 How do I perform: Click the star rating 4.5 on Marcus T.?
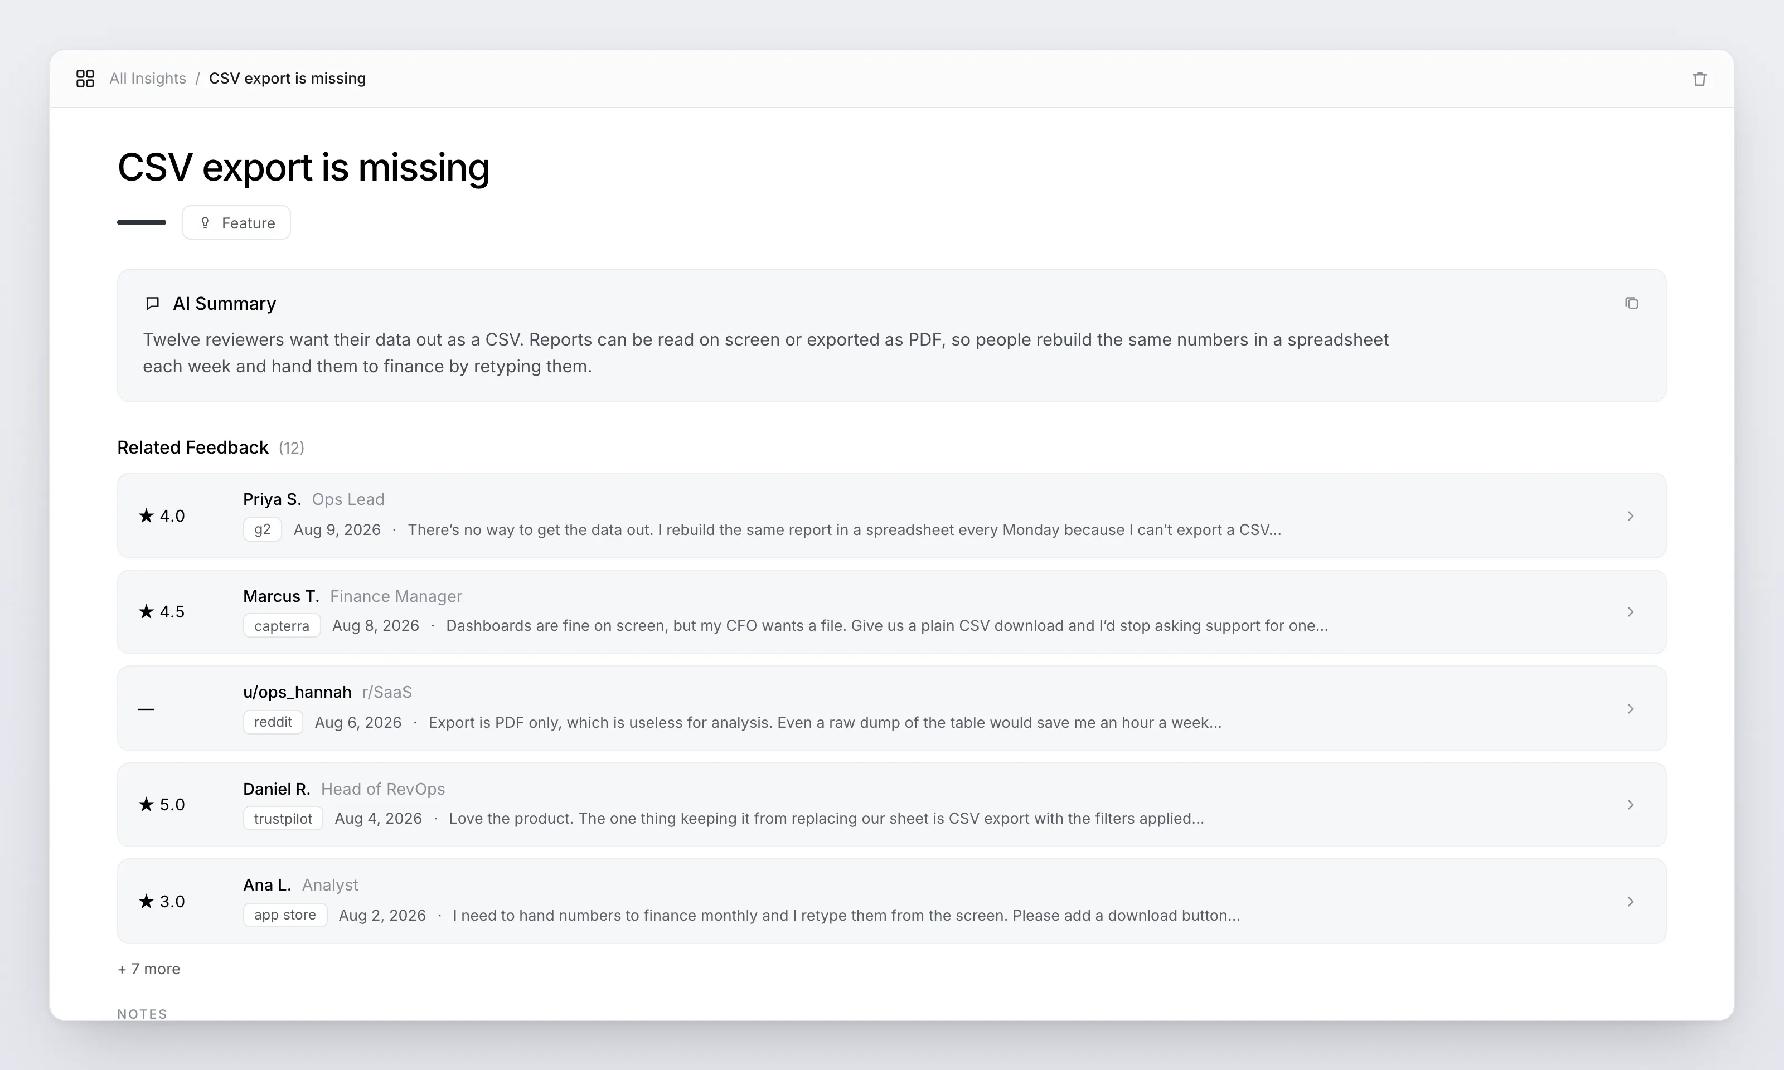(x=162, y=611)
